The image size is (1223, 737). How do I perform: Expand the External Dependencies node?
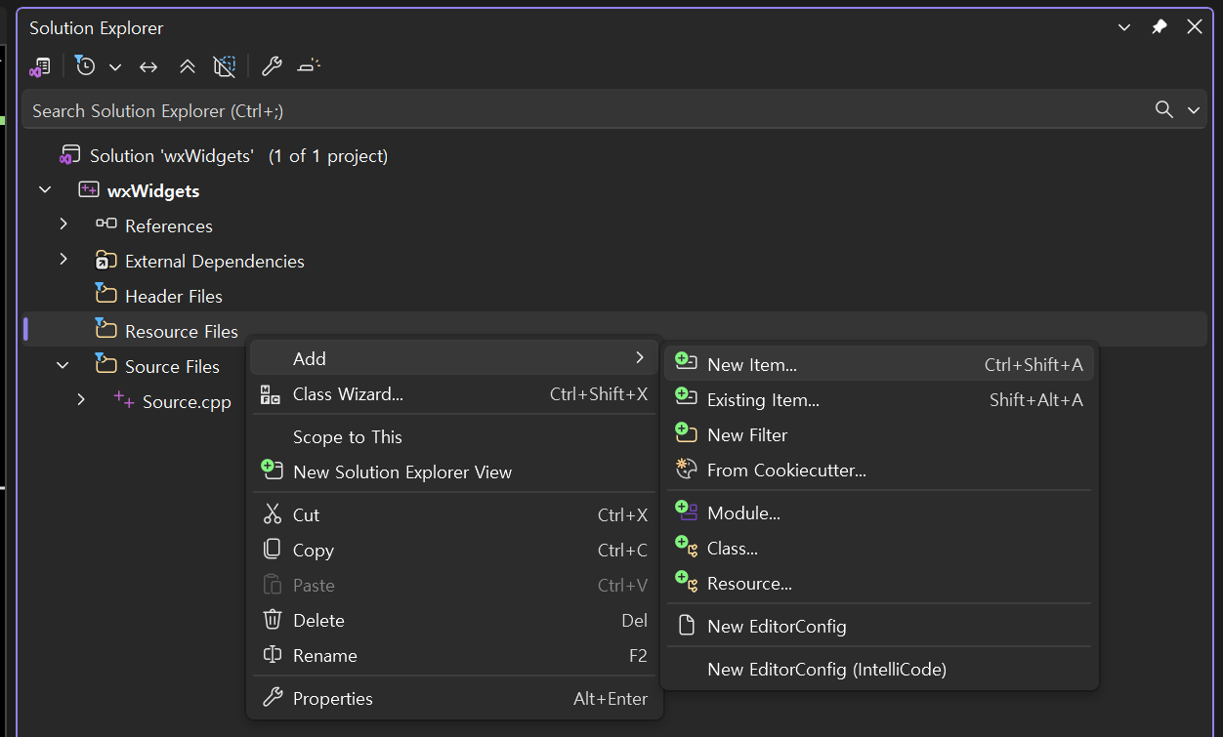(63, 260)
